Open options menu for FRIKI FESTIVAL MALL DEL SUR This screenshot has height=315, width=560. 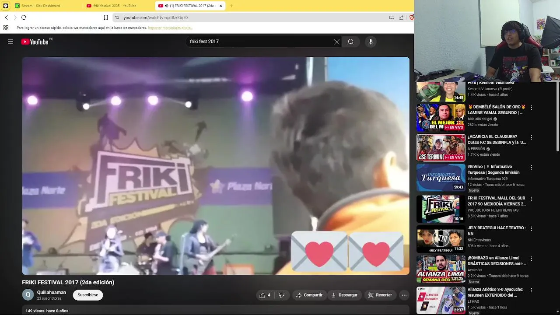(532, 199)
